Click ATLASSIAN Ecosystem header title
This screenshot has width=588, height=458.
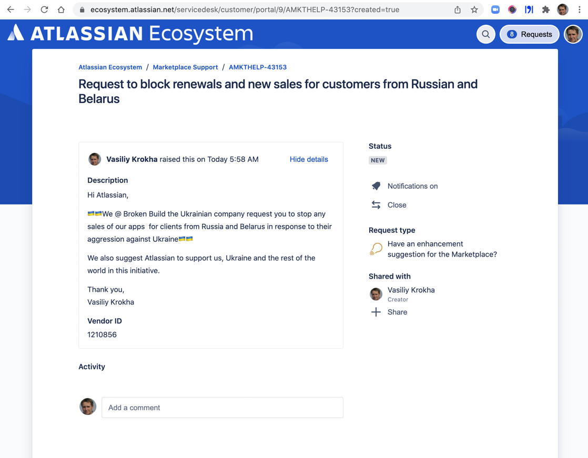[x=142, y=34]
